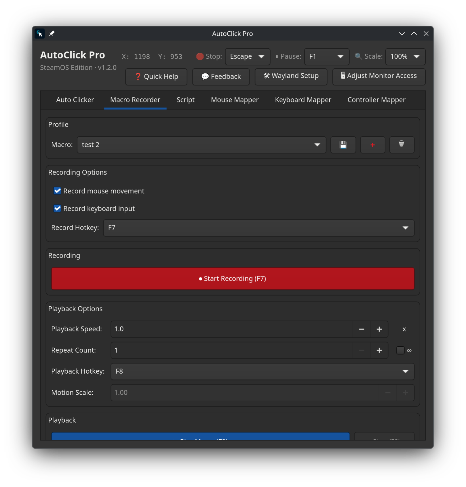This screenshot has width=466, height=487.
Task: Decrease repeat count with minus button
Action: [362, 350]
